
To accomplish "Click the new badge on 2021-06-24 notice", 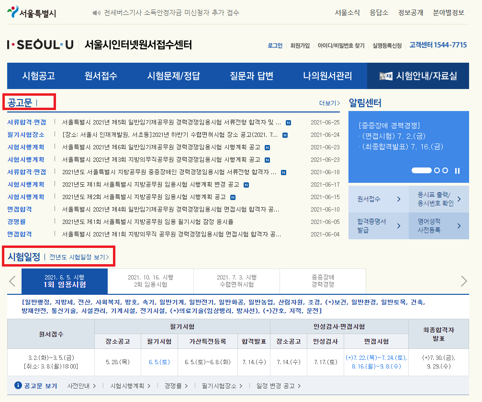I will 285,135.
